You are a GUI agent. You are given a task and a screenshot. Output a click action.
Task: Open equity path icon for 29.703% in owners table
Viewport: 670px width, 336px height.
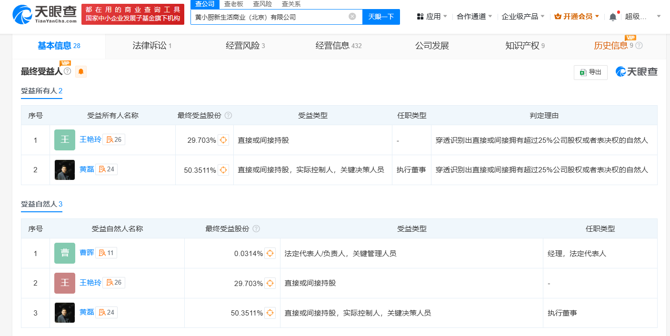223,140
